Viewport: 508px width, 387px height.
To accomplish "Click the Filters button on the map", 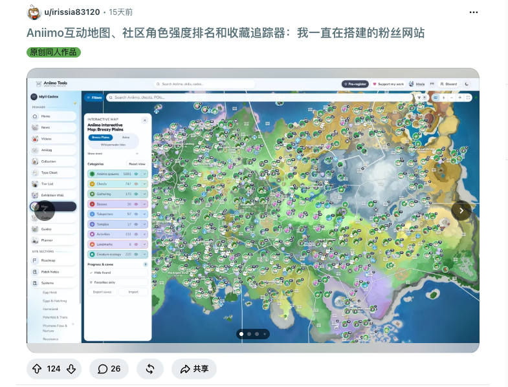I will 94,98.
